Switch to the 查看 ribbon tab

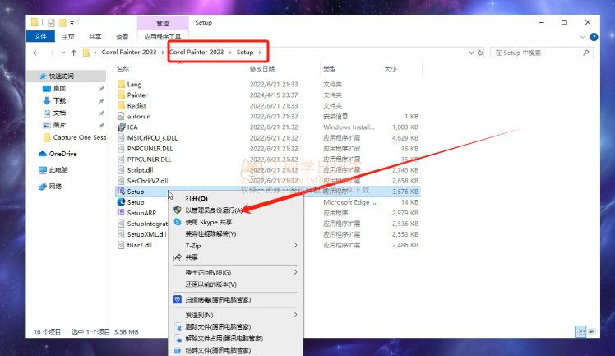coord(122,36)
